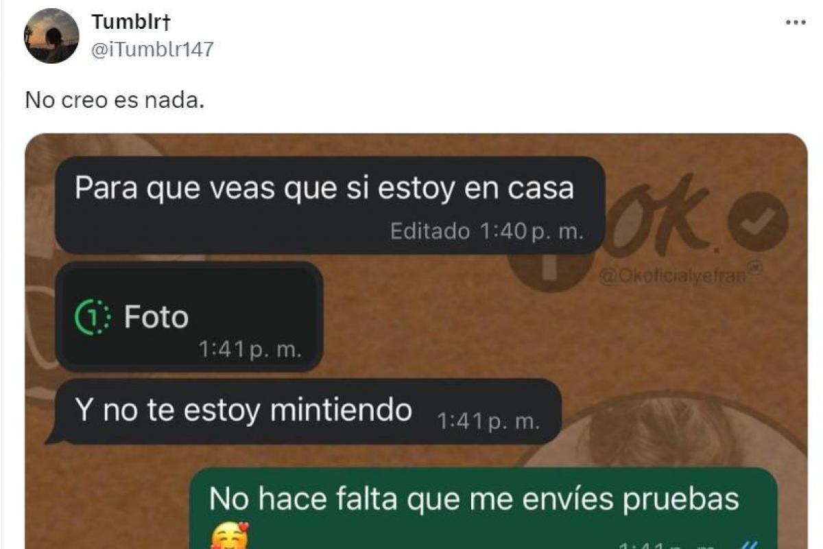Click the 'Editado' label on first message

coord(430,231)
